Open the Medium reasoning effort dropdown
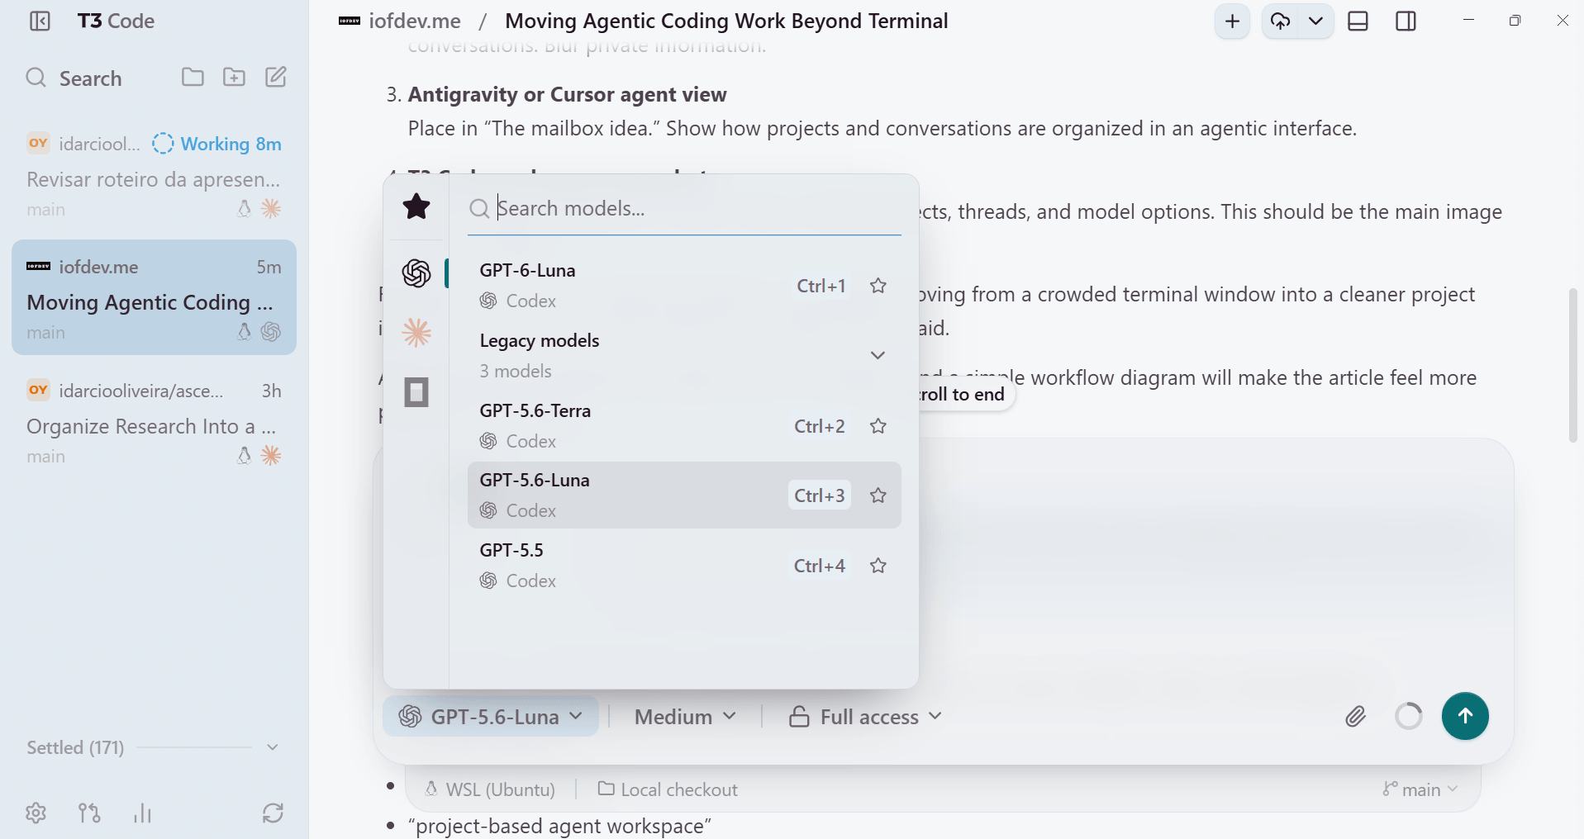 (x=685, y=716)
